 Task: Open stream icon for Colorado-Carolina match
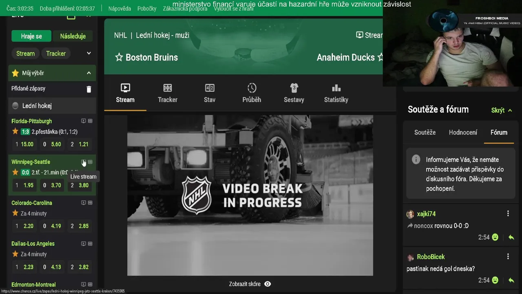[83, 203]
